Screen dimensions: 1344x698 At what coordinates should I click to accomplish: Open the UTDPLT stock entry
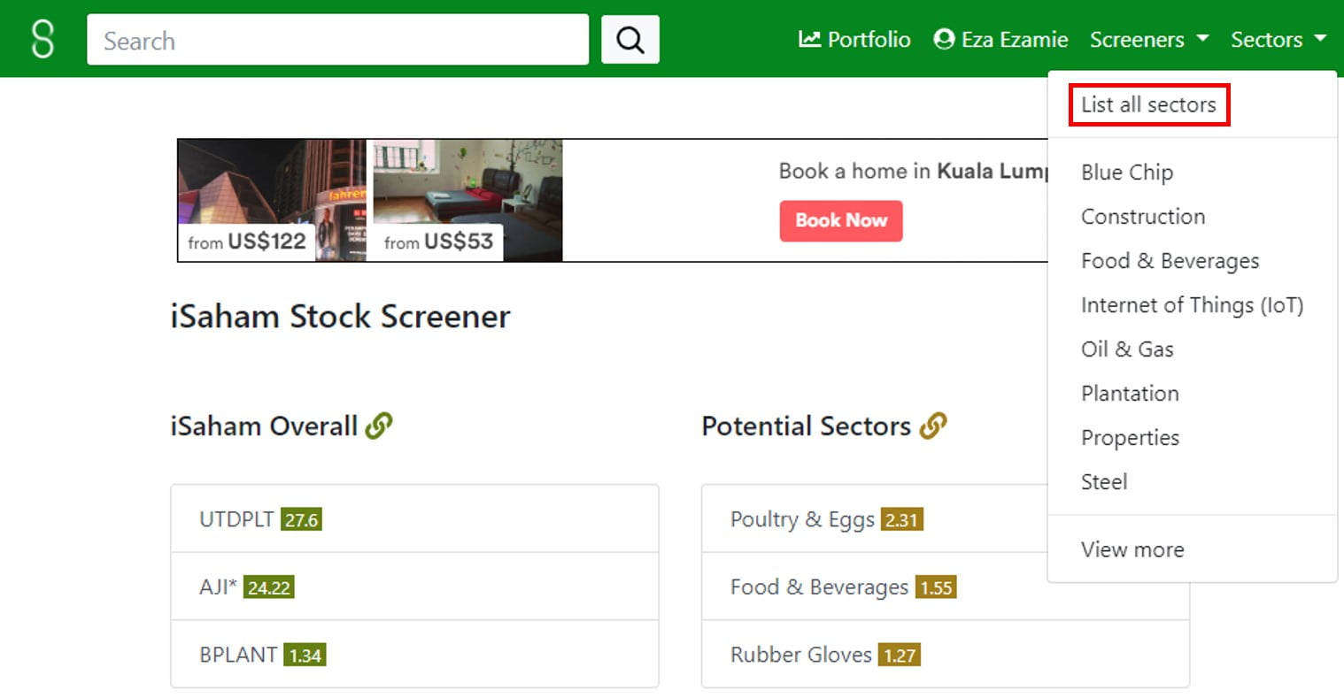pyautogui.click(x=236, y=519)
